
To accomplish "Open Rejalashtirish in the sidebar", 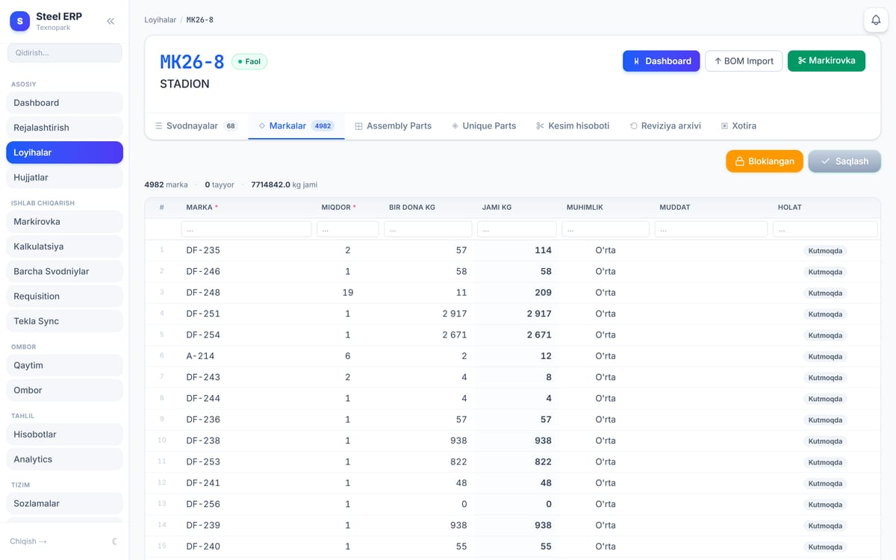I will (x=64, y=128).
